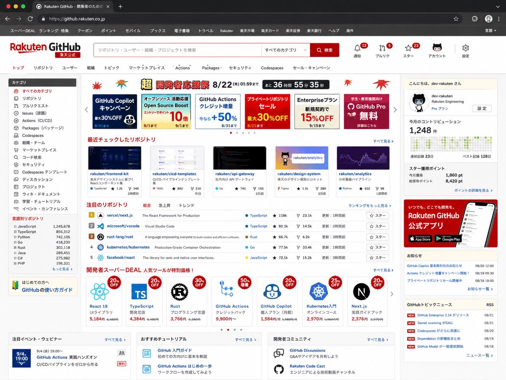Click the red 検索 search button
This screenshot has height=380, width=506.
pos(325,50)
